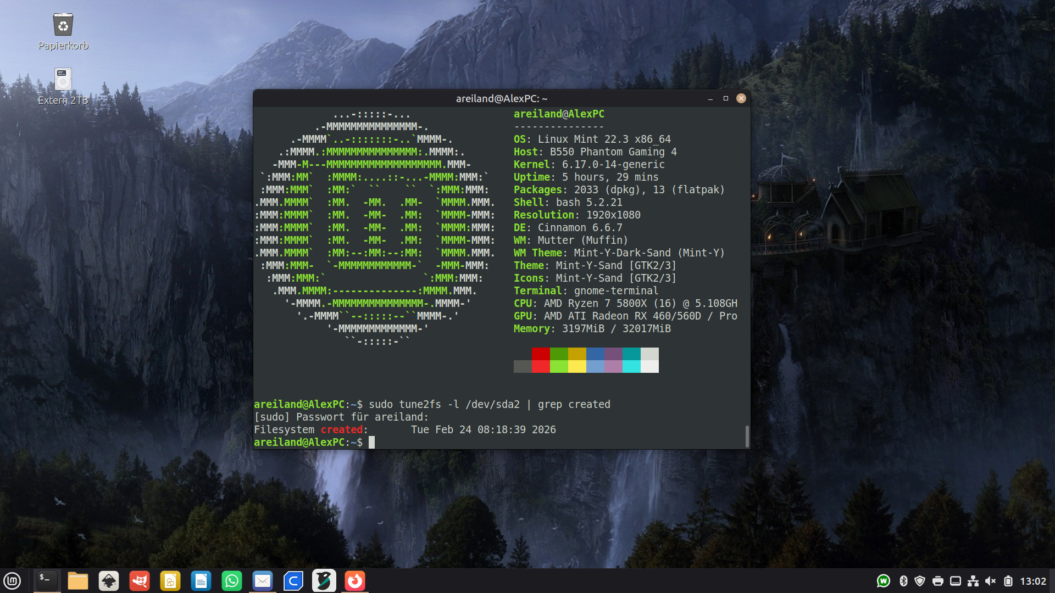Screen dimensions: 1055x593
Task: Open LibreOffice Writer launcher
Action: pos(201,581)
